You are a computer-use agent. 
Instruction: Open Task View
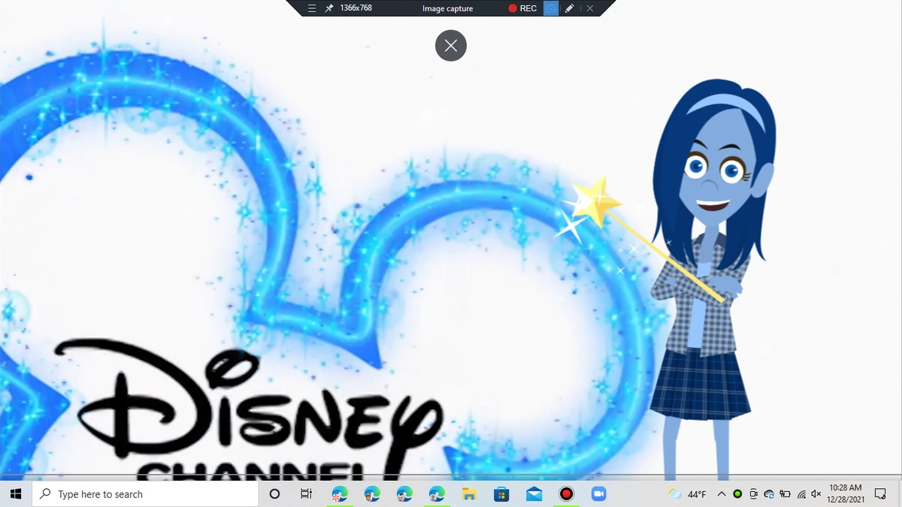(x=305, y=493)
